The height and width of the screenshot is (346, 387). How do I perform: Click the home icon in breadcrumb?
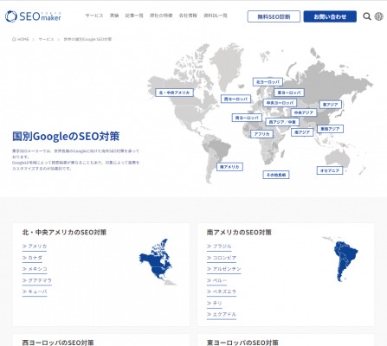(14, 39)
